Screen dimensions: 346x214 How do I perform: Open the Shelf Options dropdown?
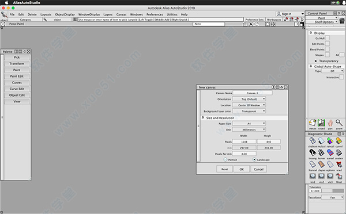(322, 22)
